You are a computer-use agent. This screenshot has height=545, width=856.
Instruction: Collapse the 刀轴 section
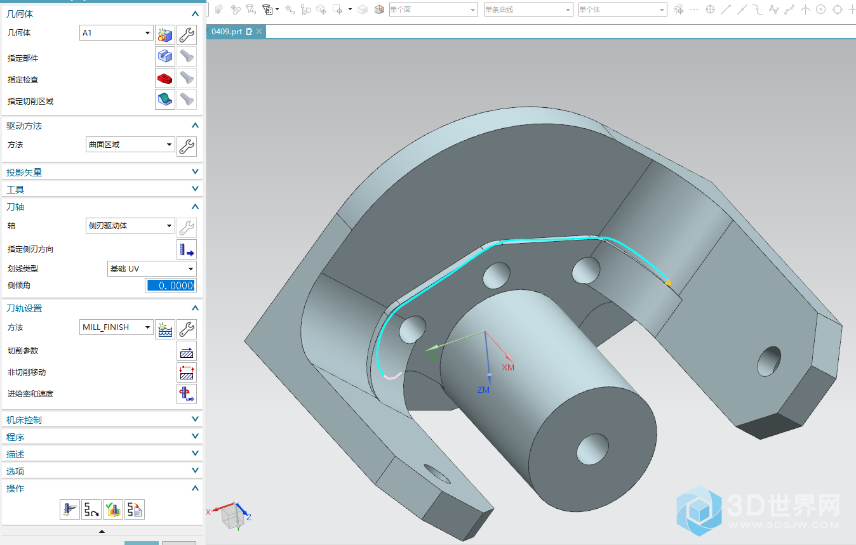(x=195, y=206)
